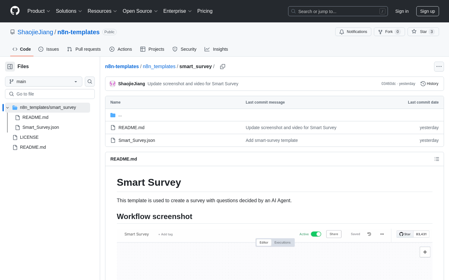Open the Pricing page
Screen dimensions: 449x280
[205, 11]
